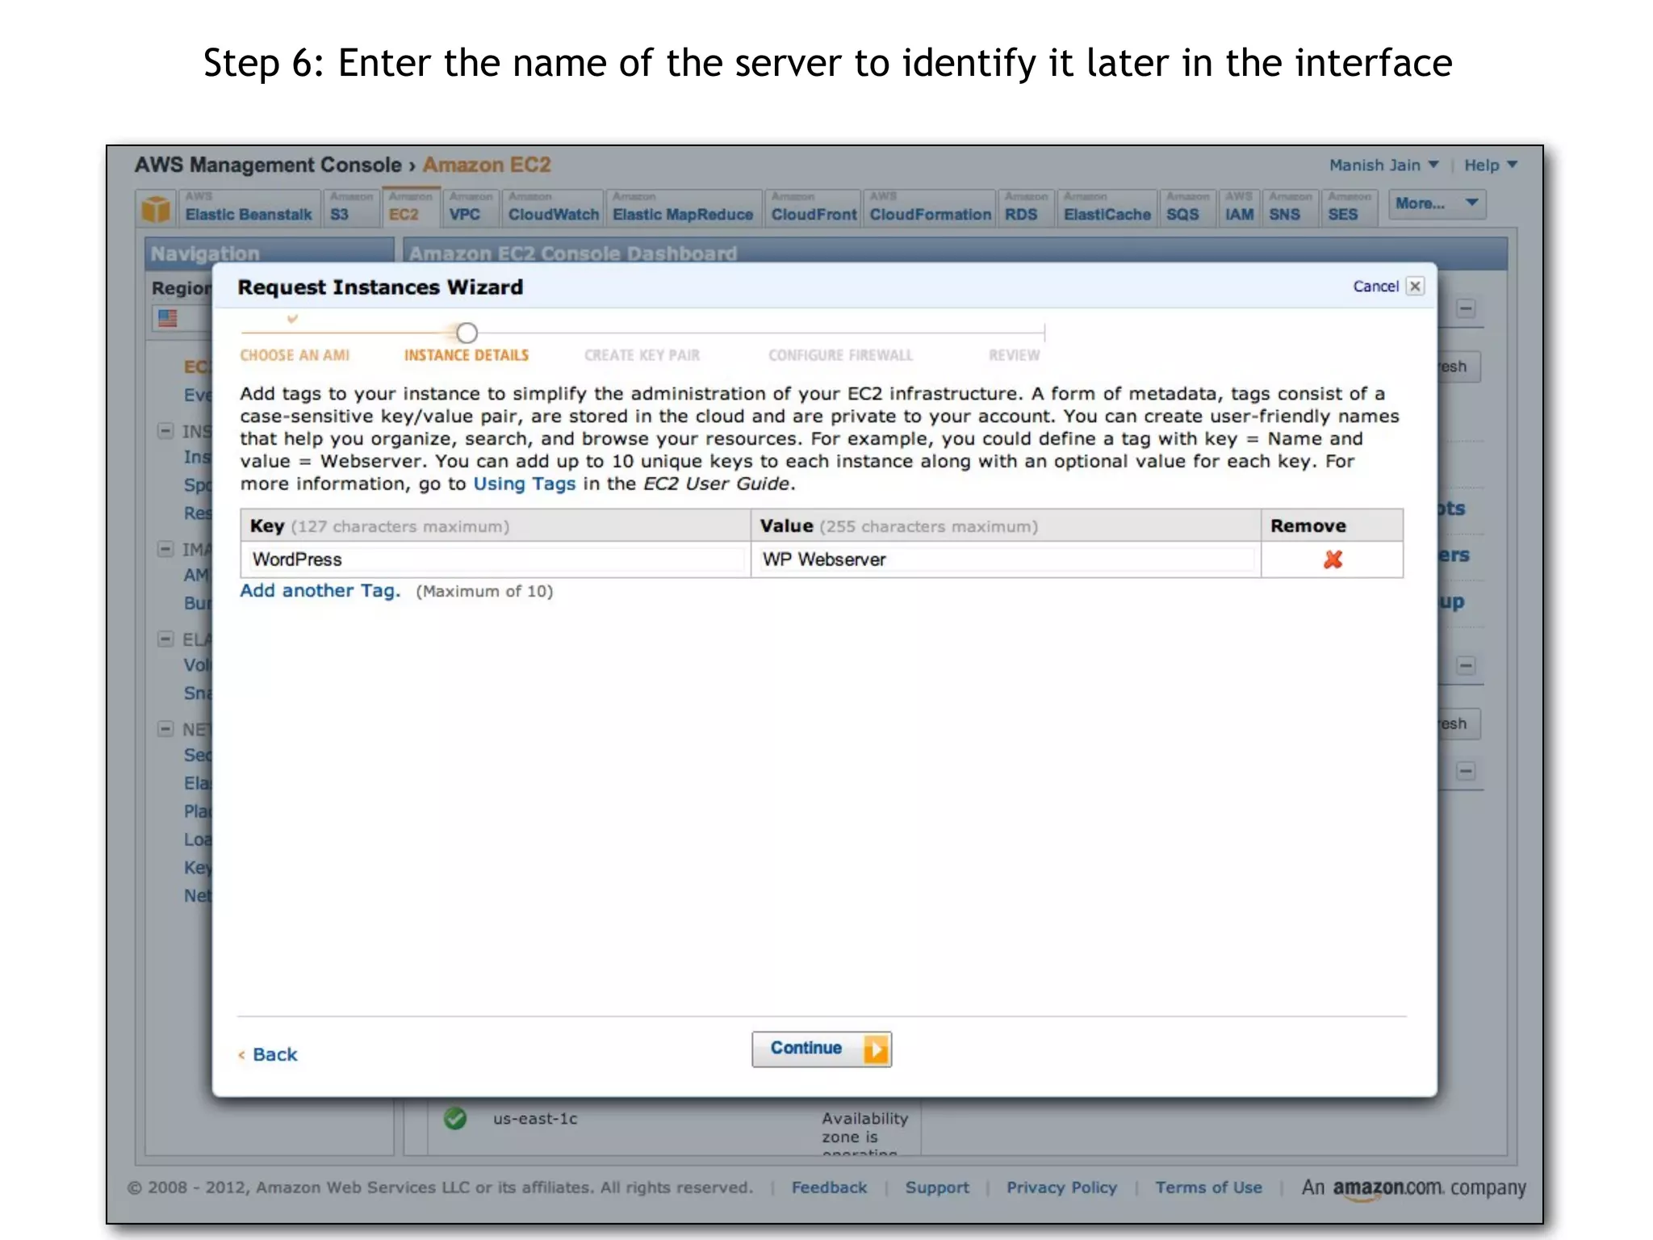1653x1240 pixels.
Task: Edit the Key field containing WordPress
Action: point(496,559)
